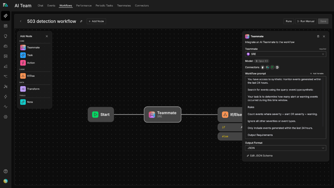Switch to the Performance tab
The height and width of the screenshot is (188, 334).
[x=84, y=6]
